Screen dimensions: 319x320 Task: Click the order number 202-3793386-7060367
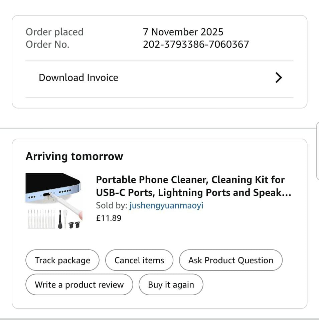click(196, 44)
